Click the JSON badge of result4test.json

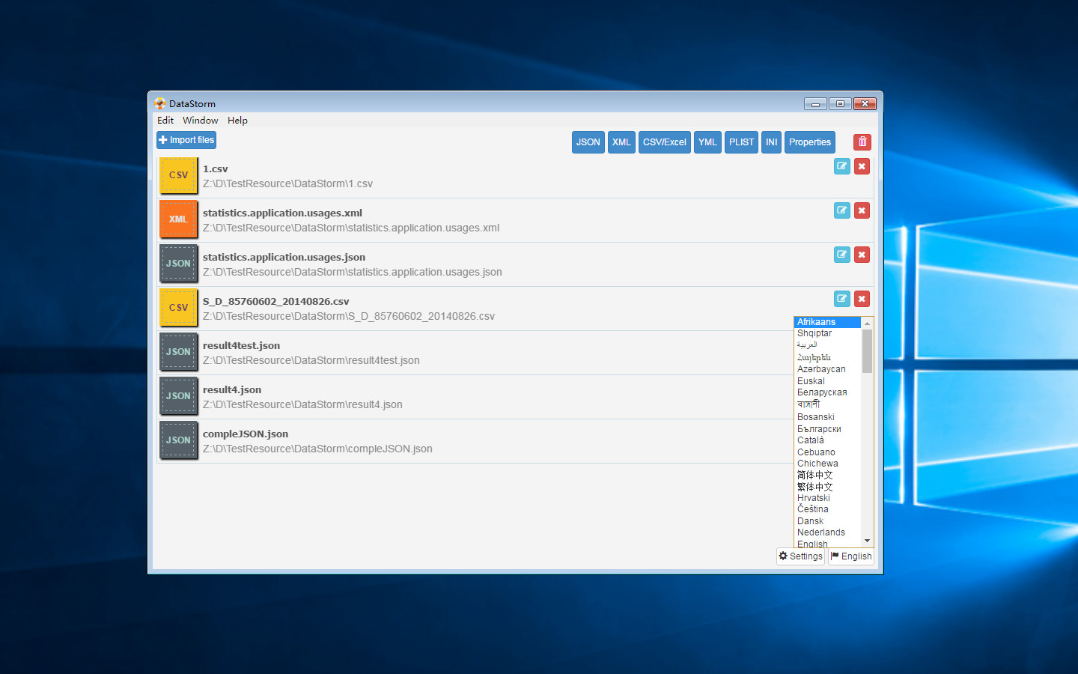(x=178, y=352)
